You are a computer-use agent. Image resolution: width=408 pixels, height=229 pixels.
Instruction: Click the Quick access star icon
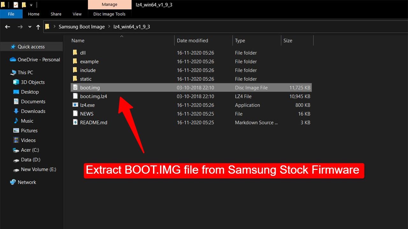[13, 46]
